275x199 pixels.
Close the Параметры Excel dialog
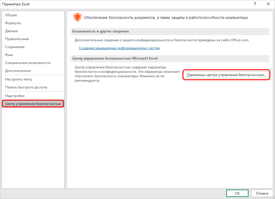point(268,4)
